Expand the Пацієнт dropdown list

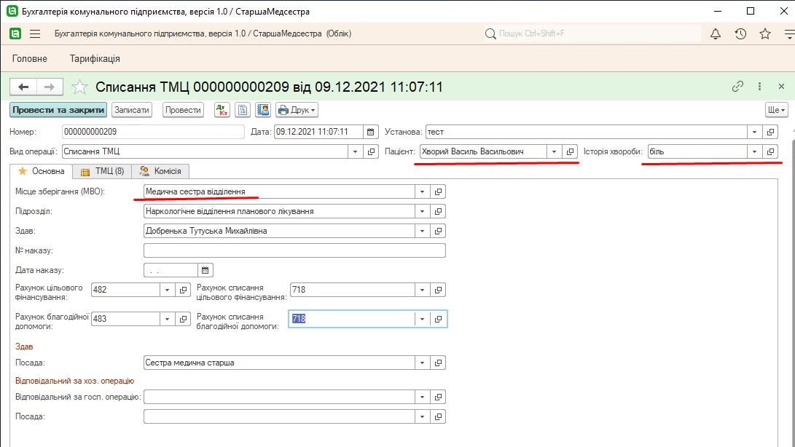click(554, 151)
